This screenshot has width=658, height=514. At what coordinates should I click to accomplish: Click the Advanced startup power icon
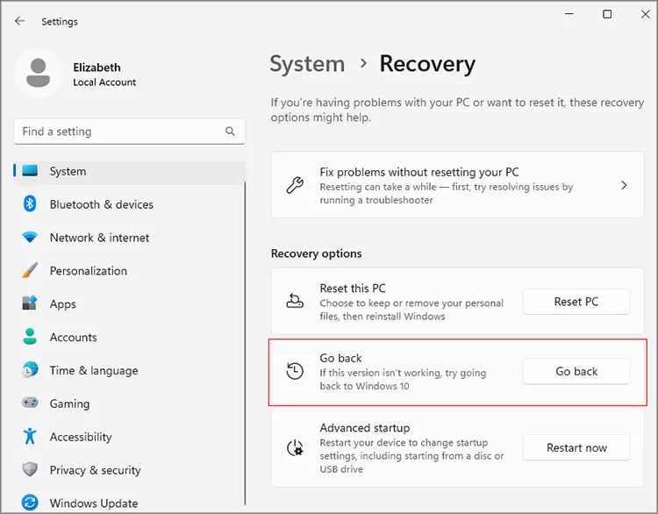tap(295, 448)
